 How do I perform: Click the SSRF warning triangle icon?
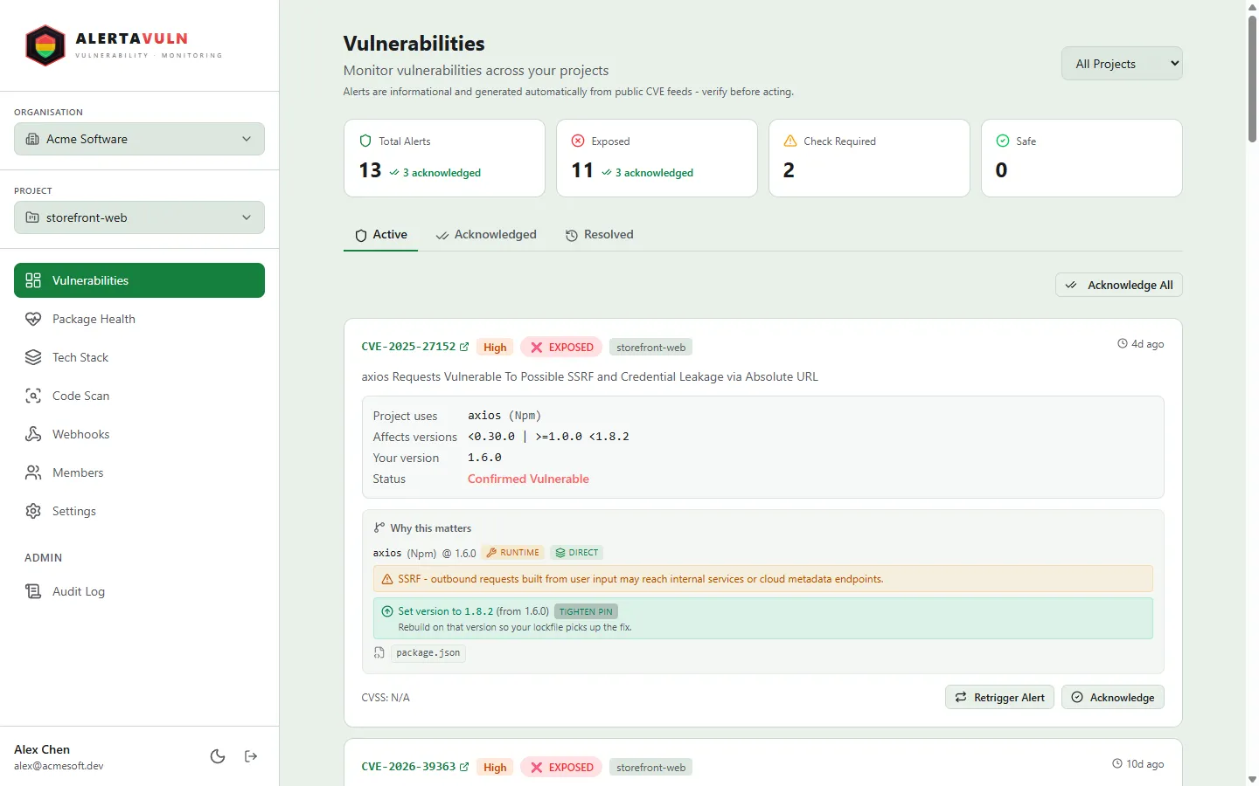(x=387, y=579)
